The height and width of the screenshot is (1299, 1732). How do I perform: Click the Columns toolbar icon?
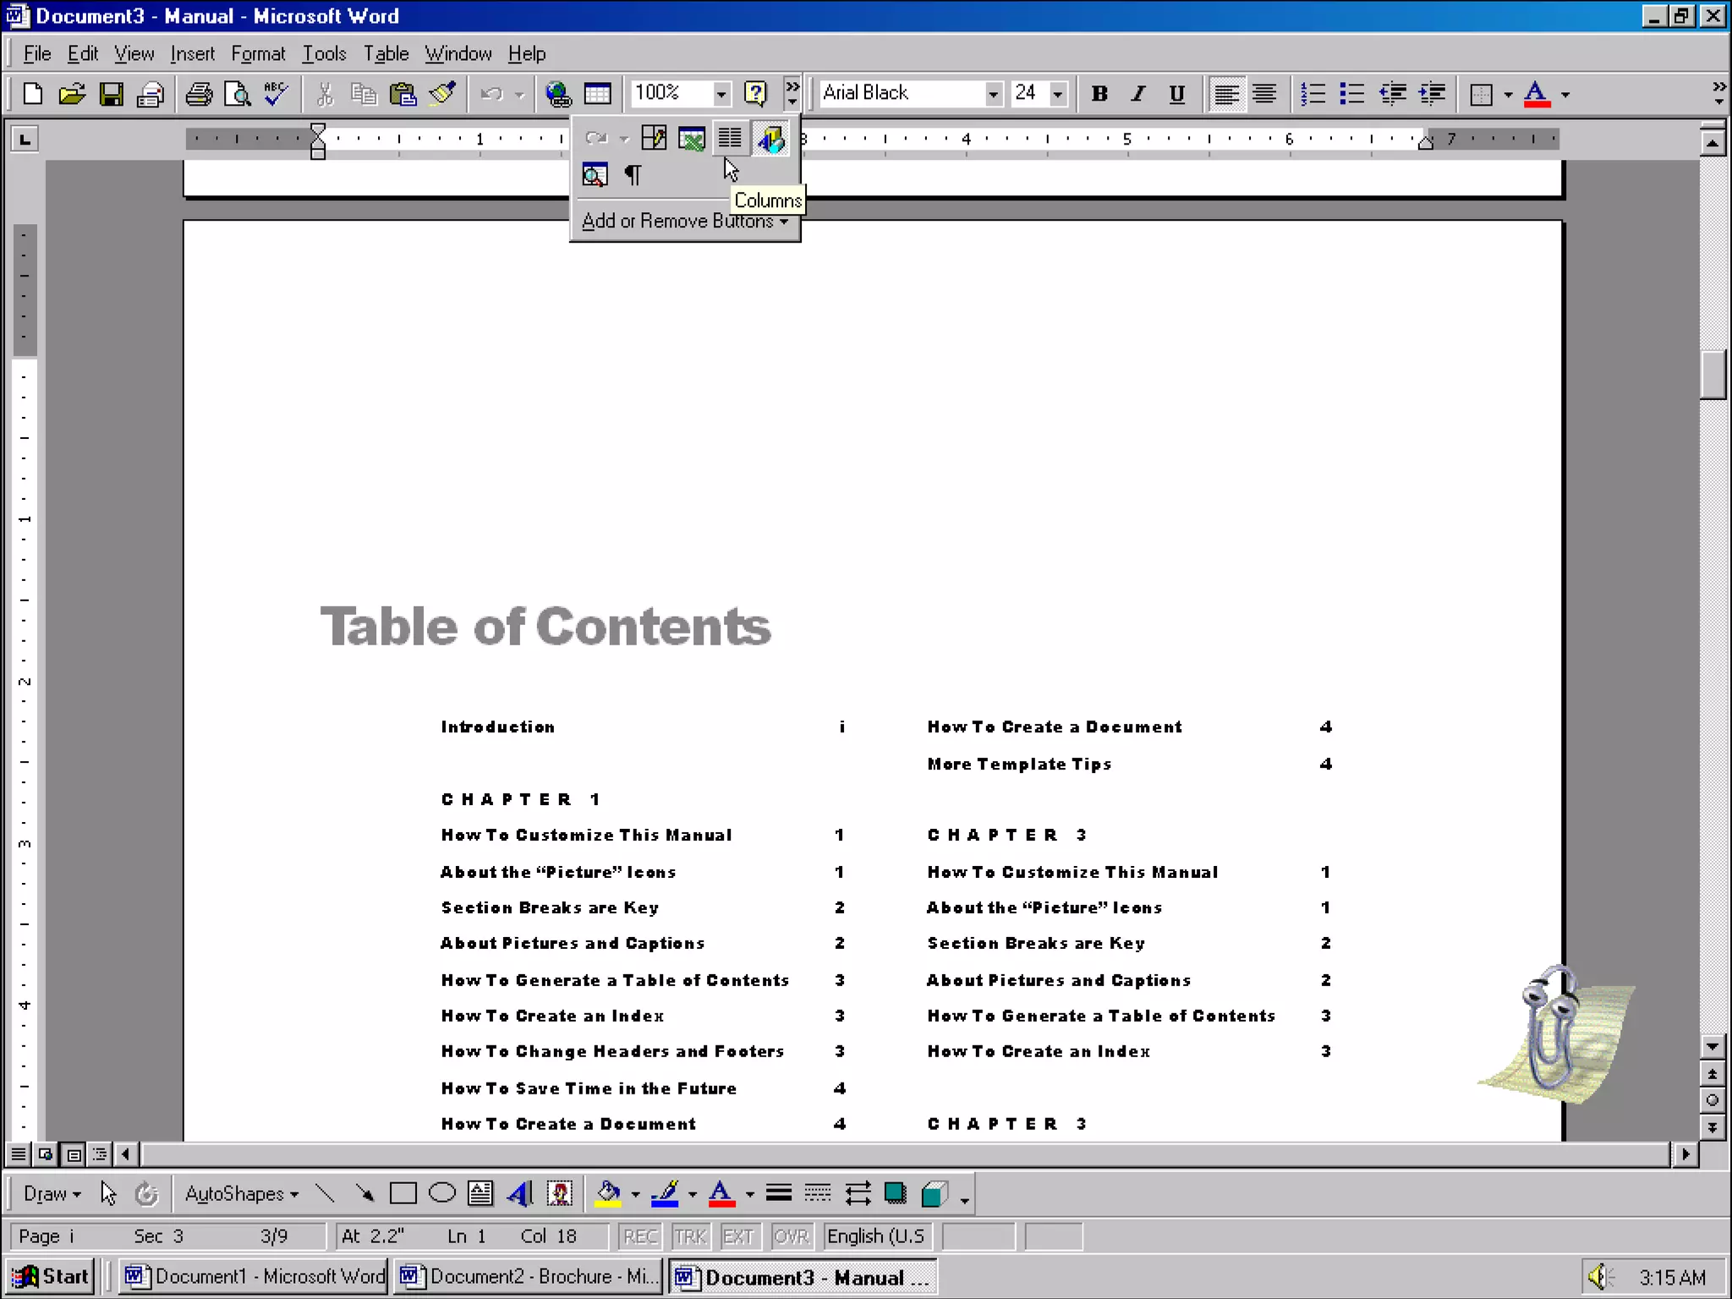[729, 138]
